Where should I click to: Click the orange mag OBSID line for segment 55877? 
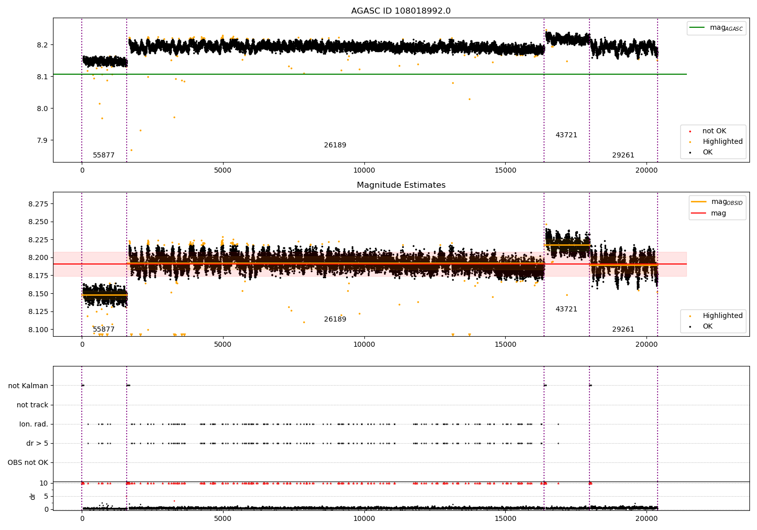[104, 295]
